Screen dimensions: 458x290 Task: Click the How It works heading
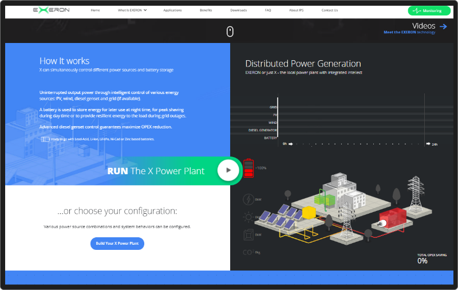(x=64, y=61)
